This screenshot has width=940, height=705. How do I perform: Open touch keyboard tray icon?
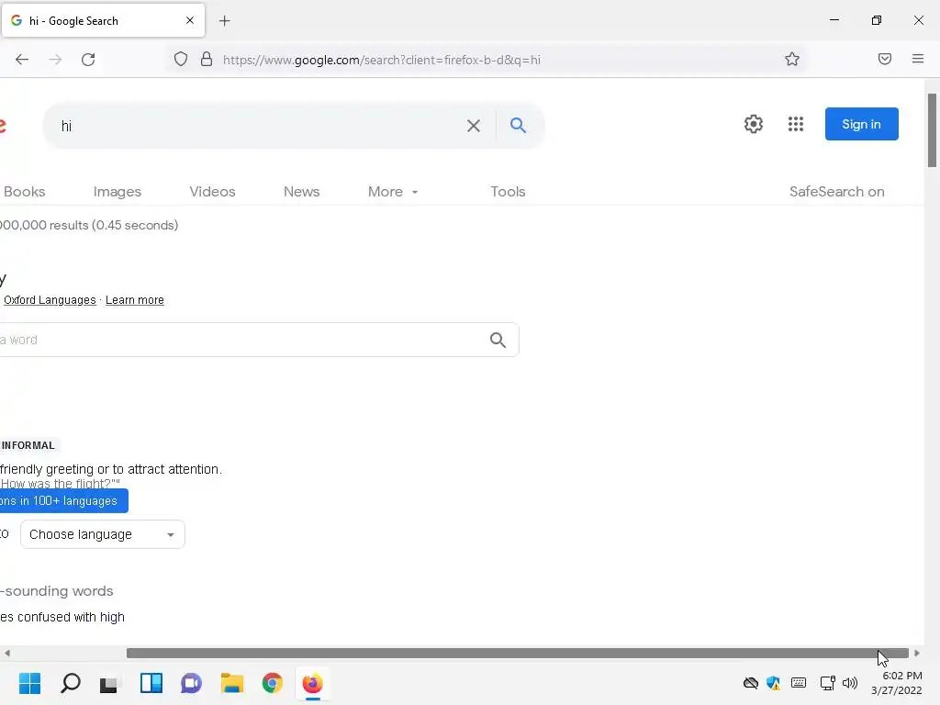[799, 682]
